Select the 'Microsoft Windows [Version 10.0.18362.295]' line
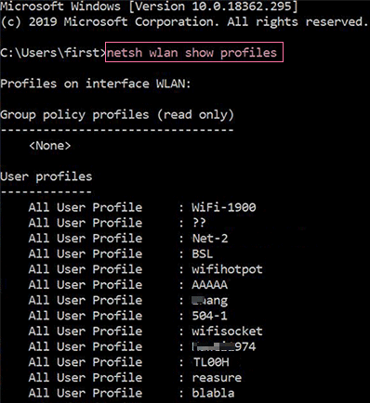 coord(149,6)
